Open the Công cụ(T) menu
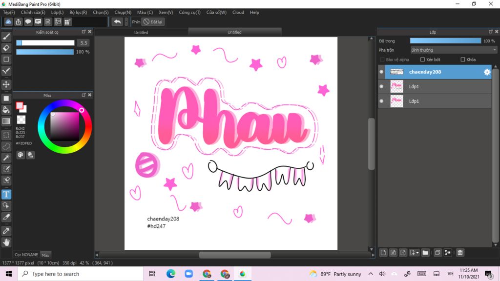 point(190,12)
